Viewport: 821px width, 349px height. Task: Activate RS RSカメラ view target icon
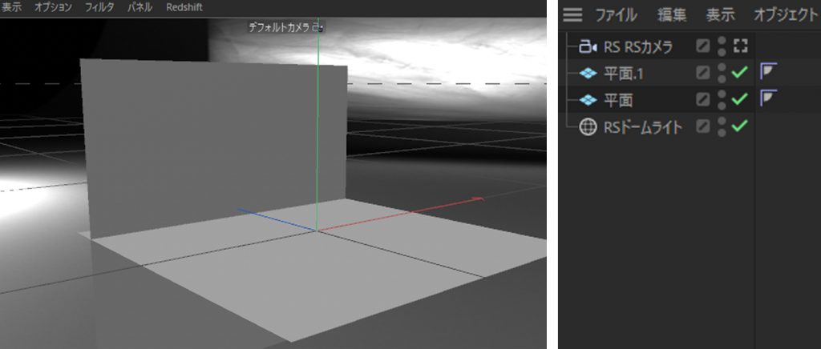(x=739, y=46)
